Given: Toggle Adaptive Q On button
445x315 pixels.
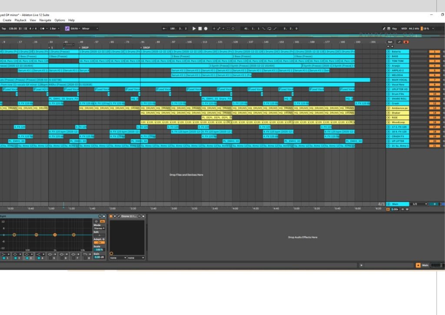Looking at the screenshot, I should coord(99,242).
